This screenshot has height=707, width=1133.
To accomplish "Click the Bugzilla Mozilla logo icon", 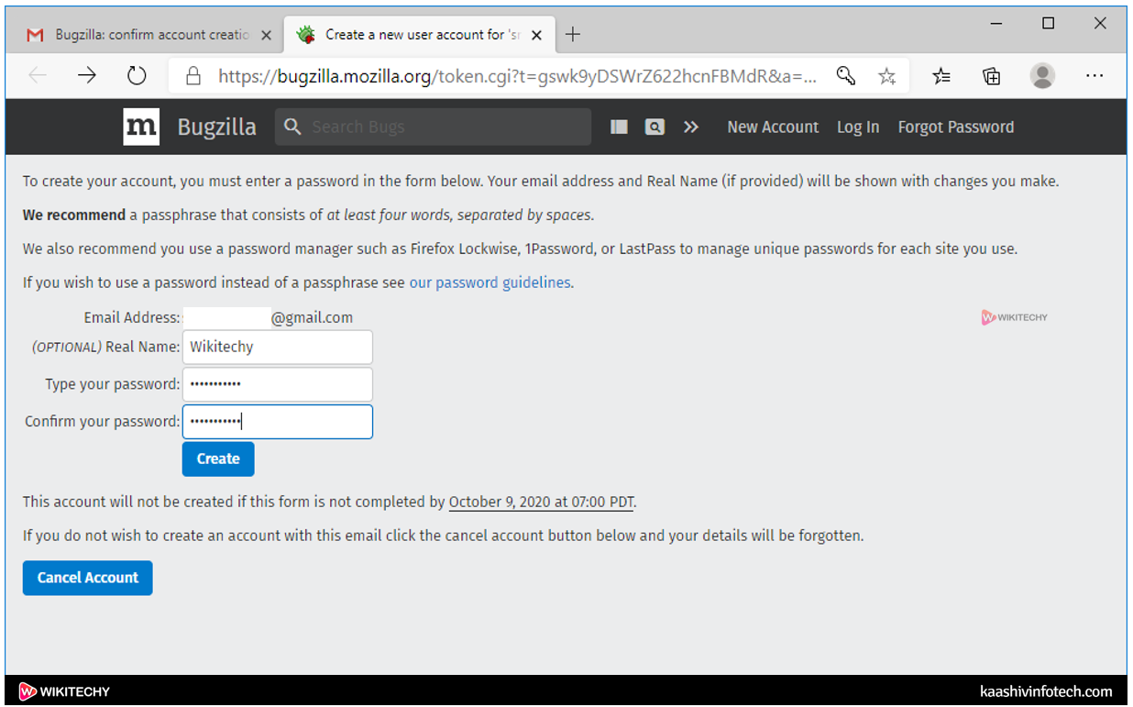I will pyautogui.click(x=141, y=127).
